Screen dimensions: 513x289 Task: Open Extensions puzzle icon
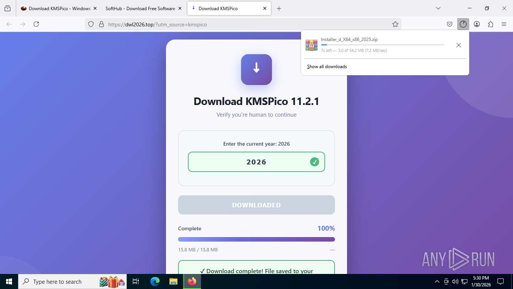(490, 24)
